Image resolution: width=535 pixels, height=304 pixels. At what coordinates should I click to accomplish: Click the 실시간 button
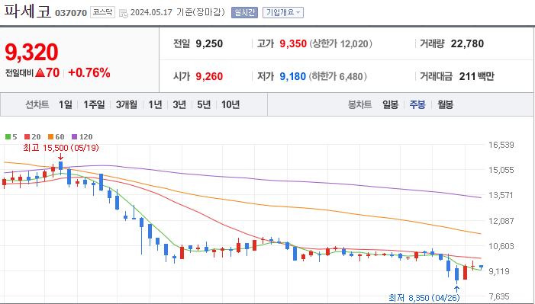[x=244, y=13]
